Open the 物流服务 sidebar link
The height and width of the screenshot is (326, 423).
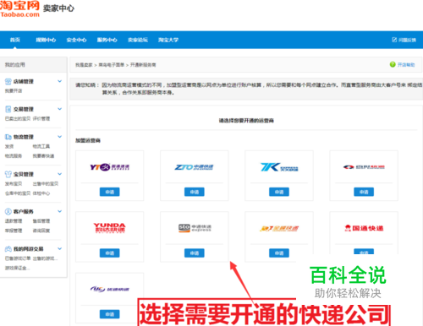pyautogui.click(x=14, y=155)
